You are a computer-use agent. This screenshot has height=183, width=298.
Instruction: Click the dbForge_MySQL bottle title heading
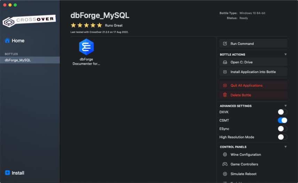pyautogui.click(x=100, y=16)
